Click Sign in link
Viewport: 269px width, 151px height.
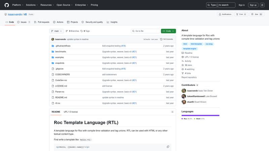[x=241, y=5]
